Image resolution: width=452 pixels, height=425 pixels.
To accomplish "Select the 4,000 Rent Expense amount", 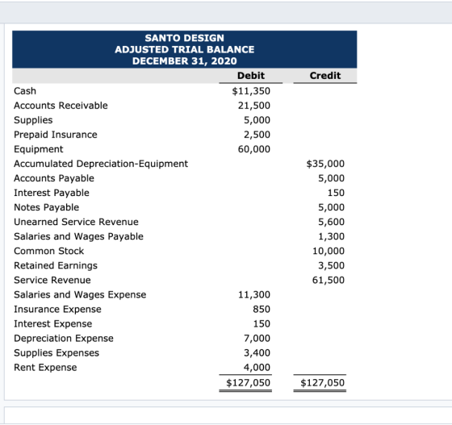I will [257, 368].
